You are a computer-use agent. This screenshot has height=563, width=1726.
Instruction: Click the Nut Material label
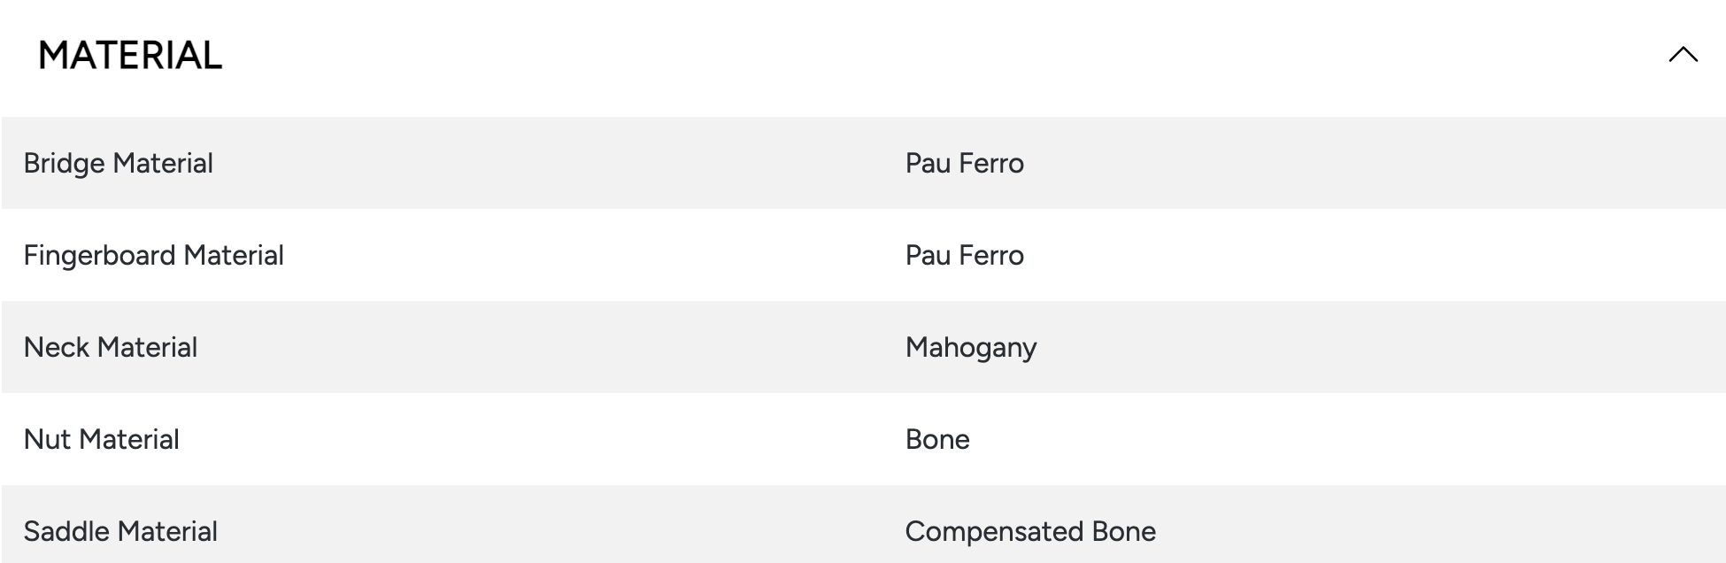pyautogui.click(x=101, y=440)
